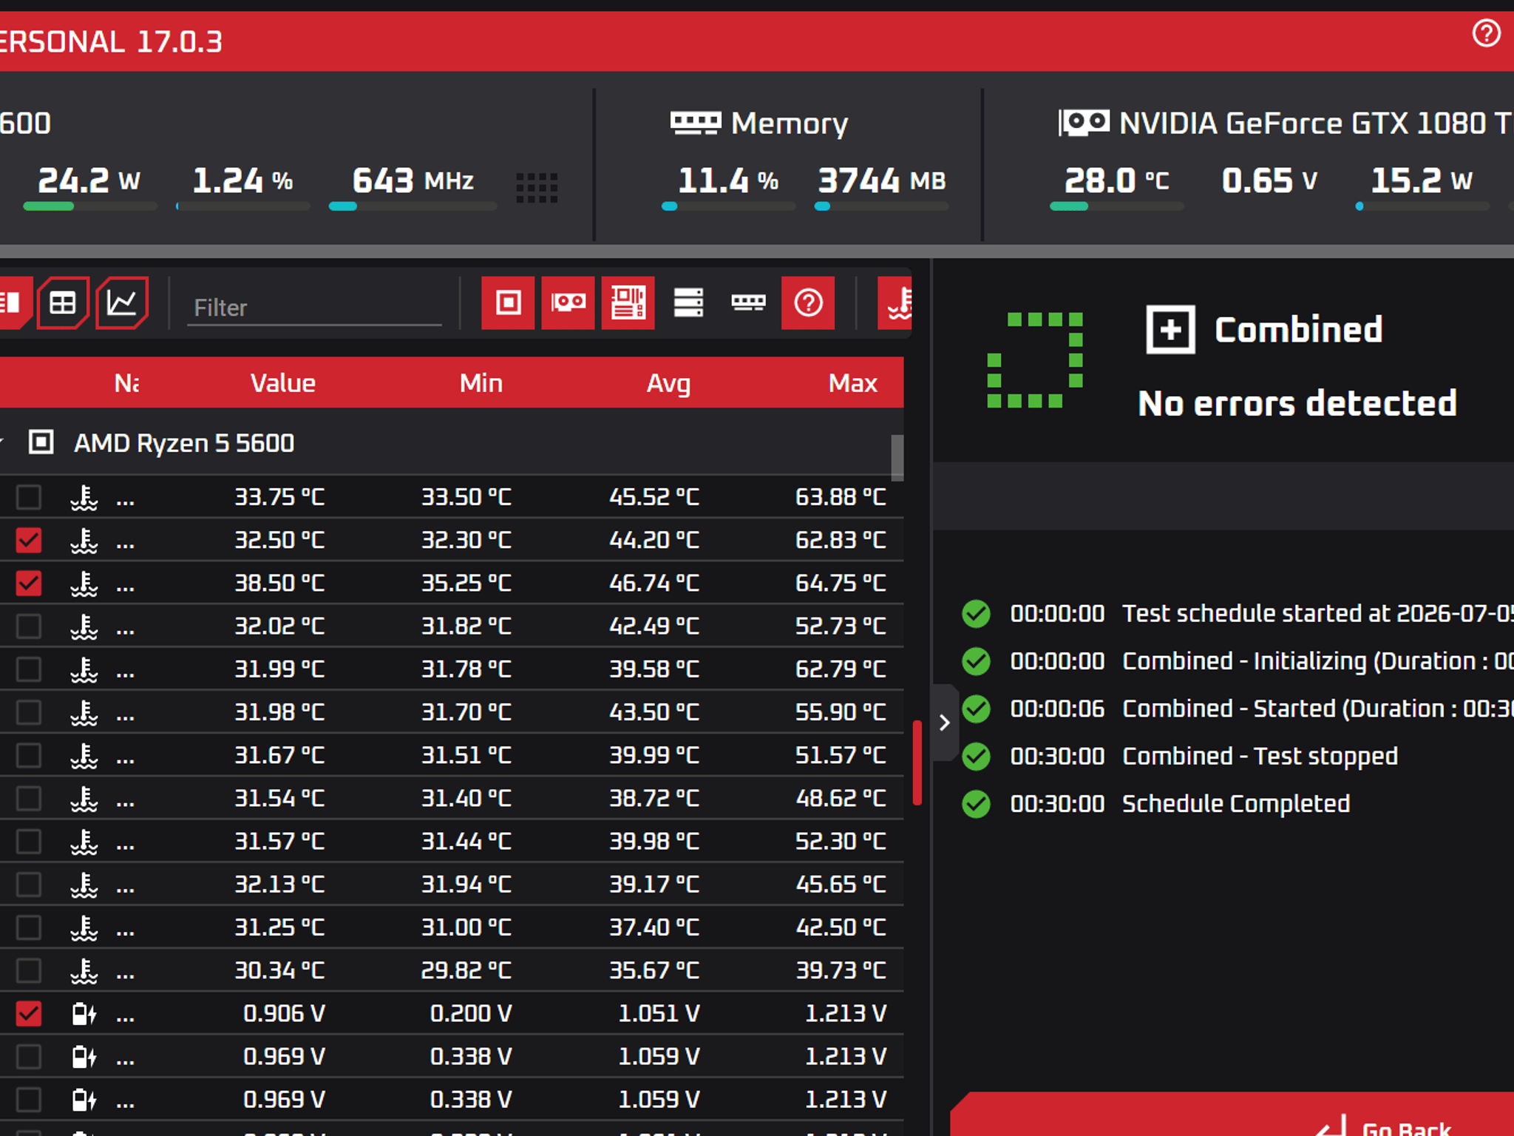Click the sensor list vertical scrollbar
Viewport: 1514px width, 1136px height.
(897, 457)
